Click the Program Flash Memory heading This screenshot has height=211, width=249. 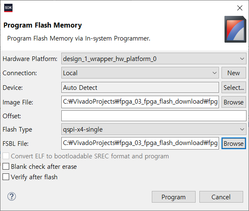click(43, 25)
